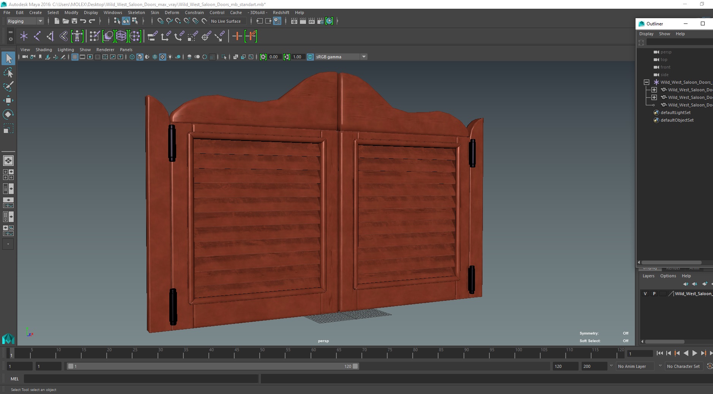Play the animation forward
This screenshot has width=713, height=394.
(x=694, y=353)
